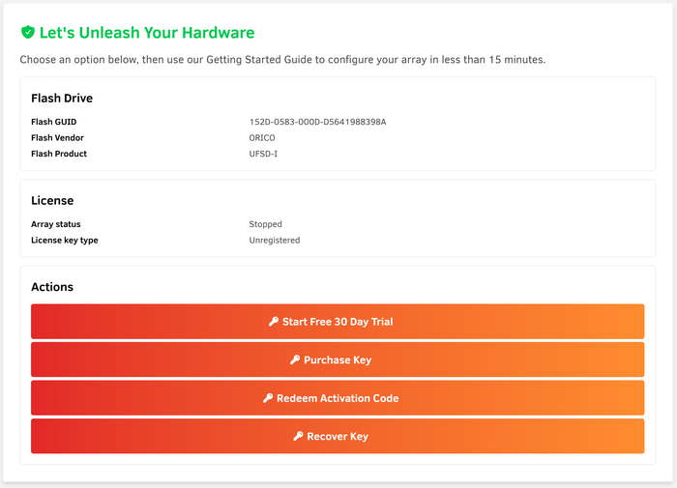Click the Stopped array status value
Viewport: 677px width, 488px height.
pyautogui.click(x=265, y=224)
